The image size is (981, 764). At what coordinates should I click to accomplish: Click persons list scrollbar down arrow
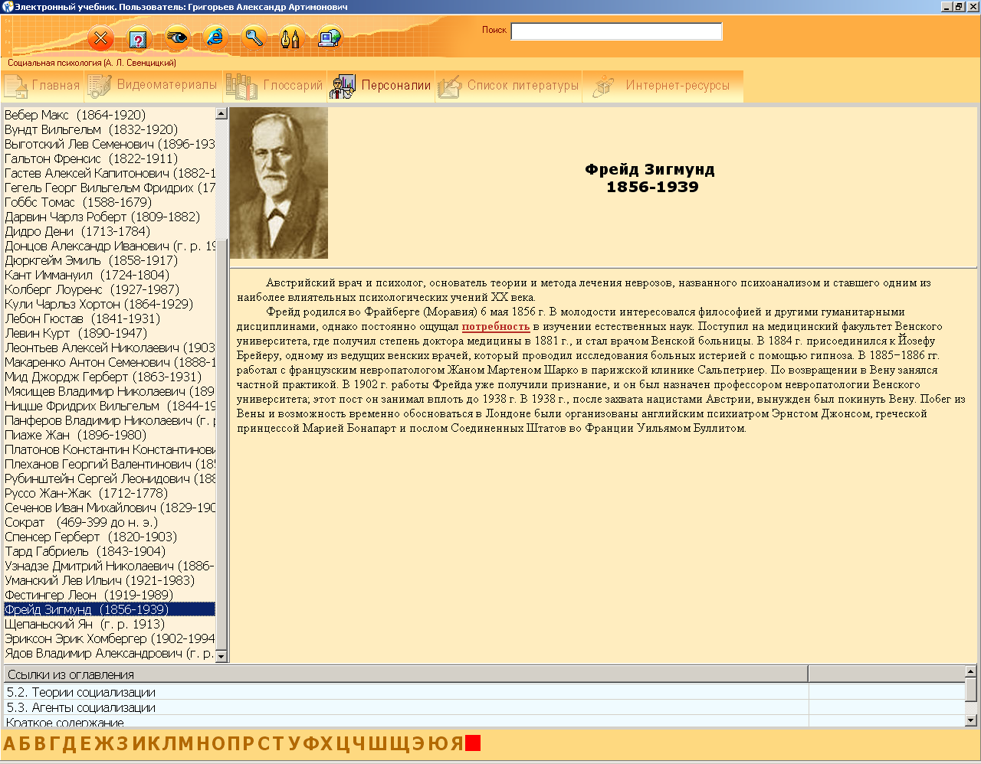pos(221,656)
